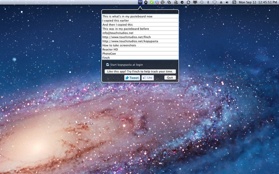This screenshot has height=174, width=279.
Task: Open the display monitor menu bar icon
Action: (195, 2)
